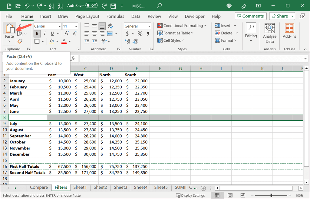Toggle Bold formatting button
The height and width of the screenshot is (199, 310).
[x=37, y=33]
